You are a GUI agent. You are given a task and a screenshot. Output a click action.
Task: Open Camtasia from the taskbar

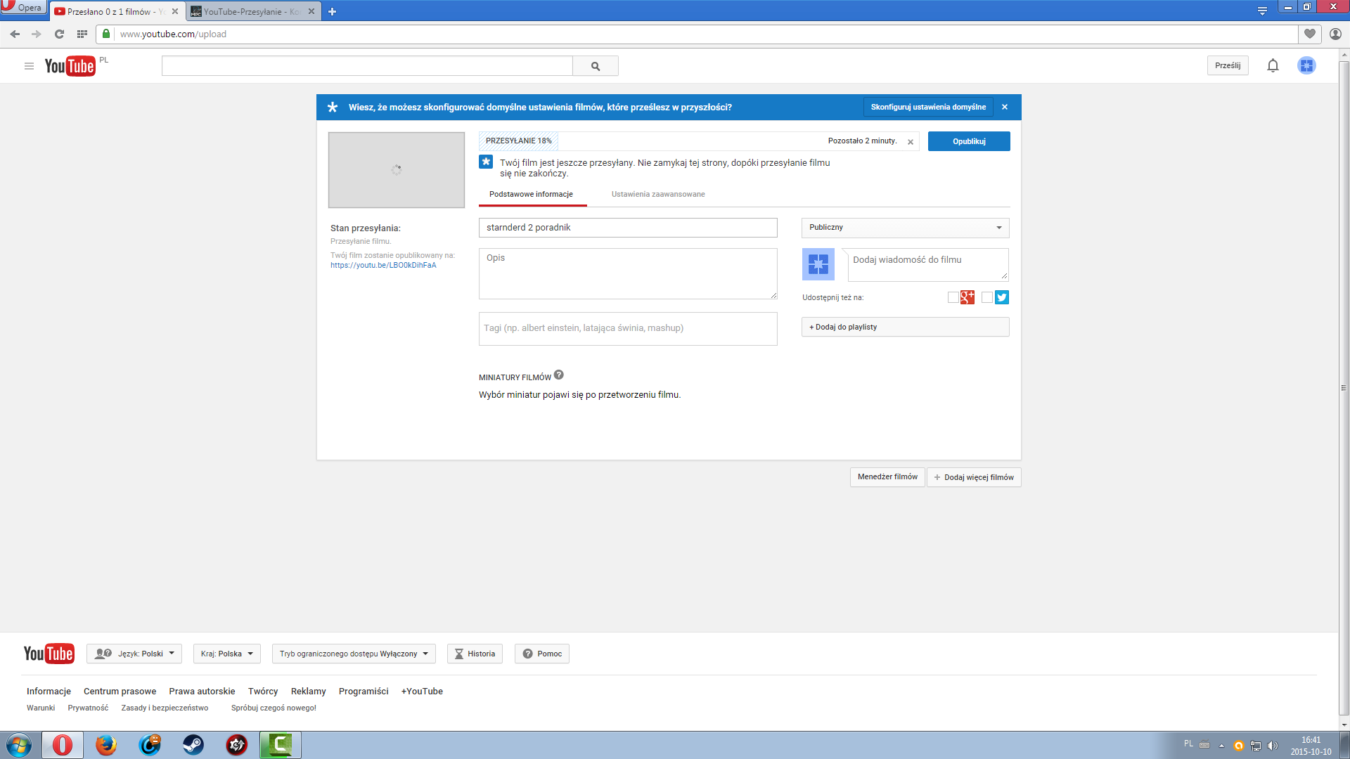[281, 745]
